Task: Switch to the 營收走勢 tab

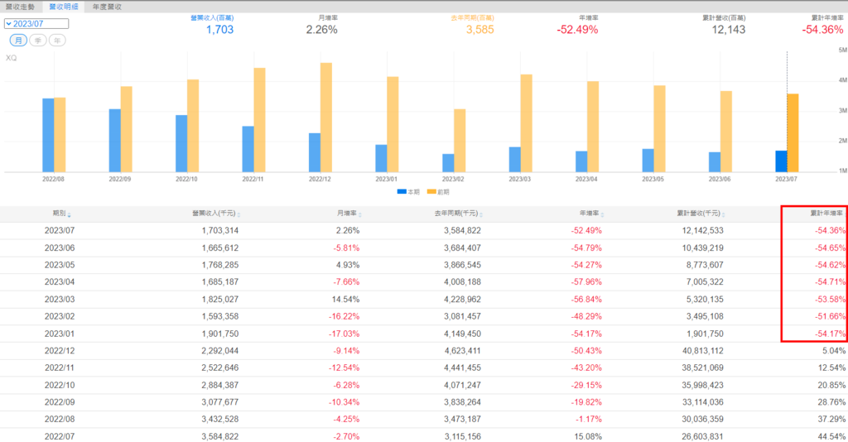Action: (x=20, y=7)
